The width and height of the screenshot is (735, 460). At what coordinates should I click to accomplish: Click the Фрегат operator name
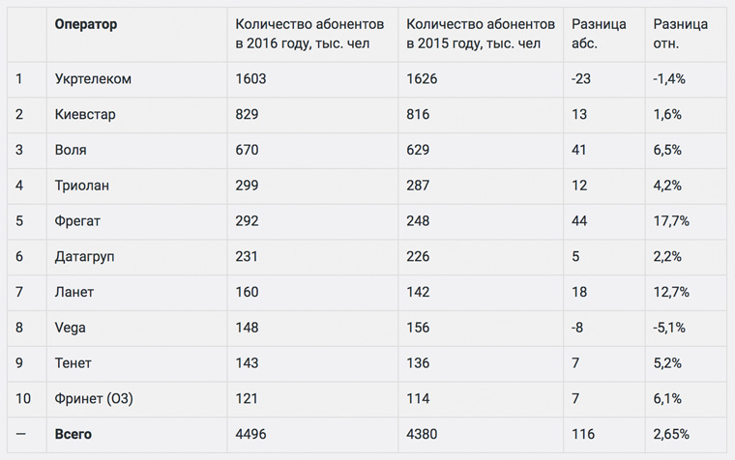coord(78,221)
